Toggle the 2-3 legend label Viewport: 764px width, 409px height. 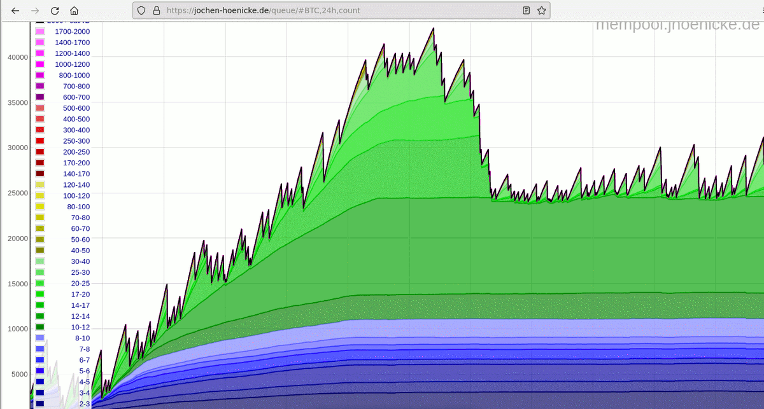point(84,403)
